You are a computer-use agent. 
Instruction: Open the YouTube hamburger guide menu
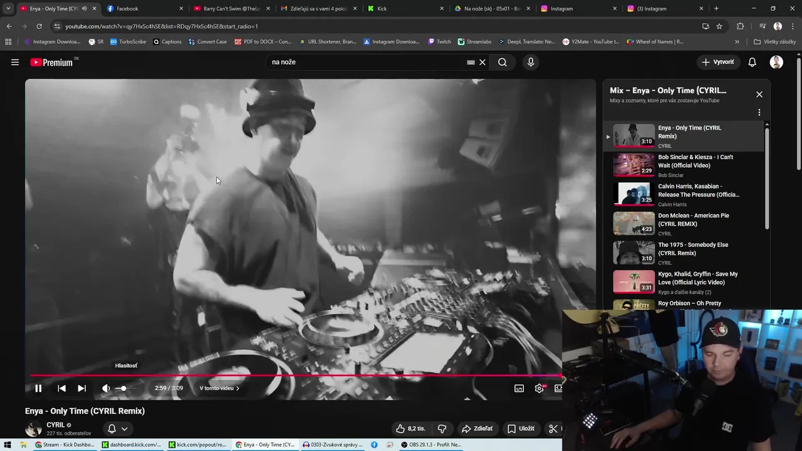15,62
